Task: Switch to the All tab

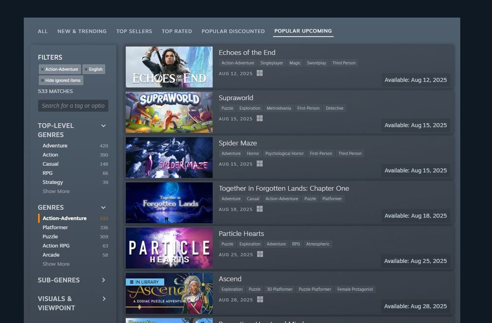Action: pos(43,32)
